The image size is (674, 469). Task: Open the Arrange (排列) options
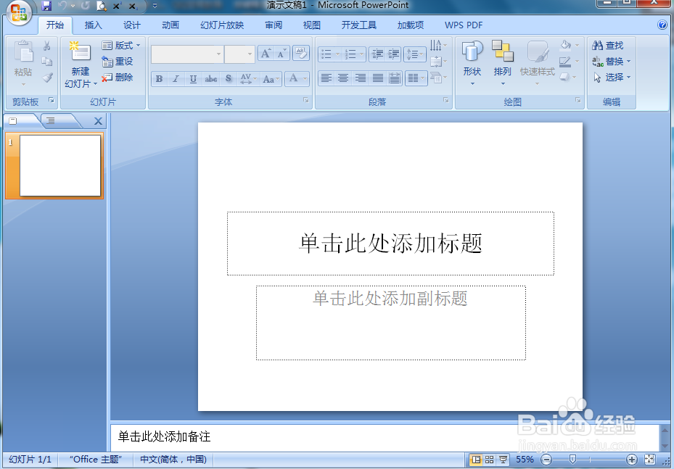click(x=504, y=62)
